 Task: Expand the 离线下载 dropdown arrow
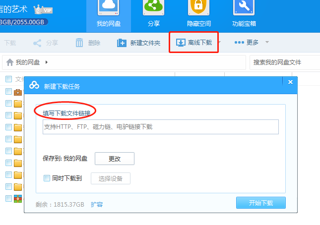220,42
